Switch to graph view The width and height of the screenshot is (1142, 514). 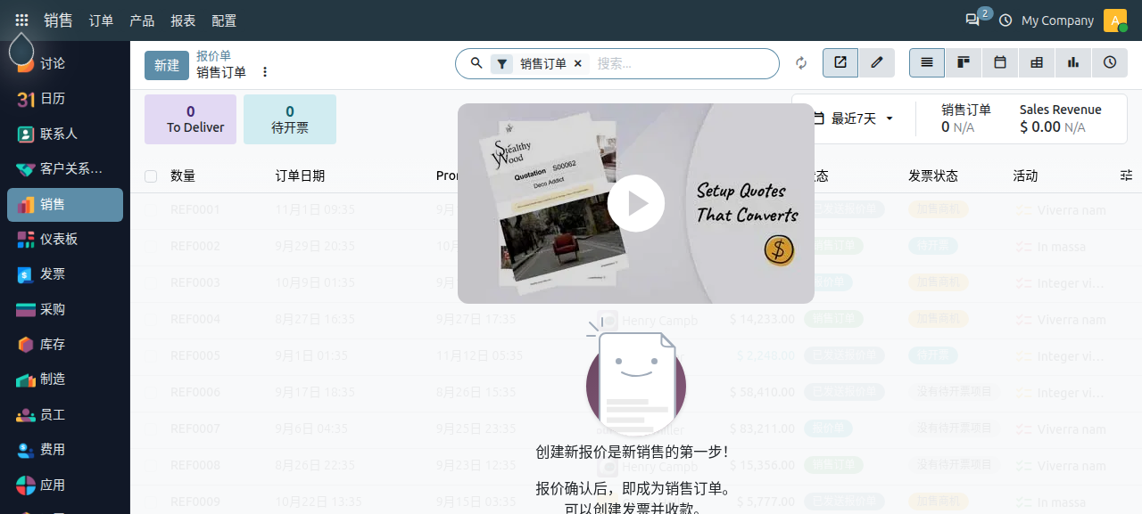[1073, 62]
